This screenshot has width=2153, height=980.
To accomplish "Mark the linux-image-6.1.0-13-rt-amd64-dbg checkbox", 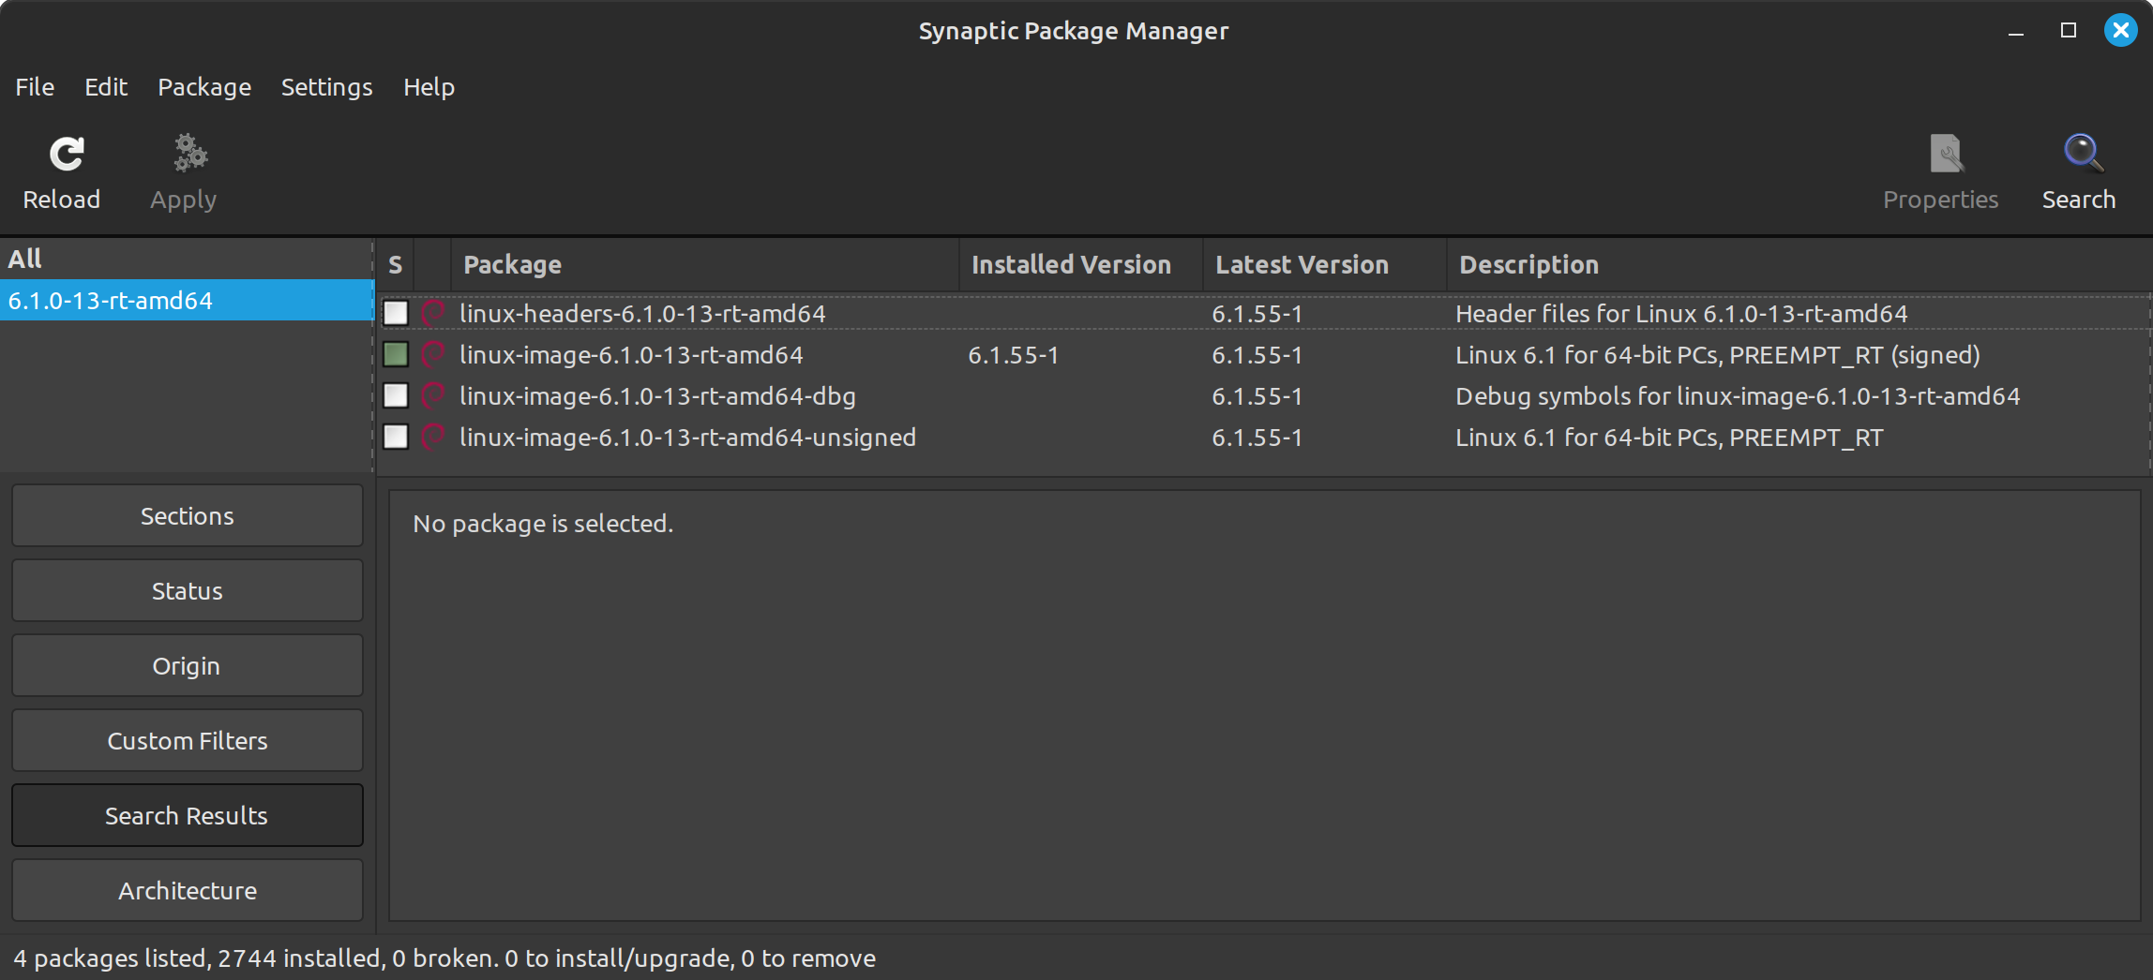I will 396,395.
